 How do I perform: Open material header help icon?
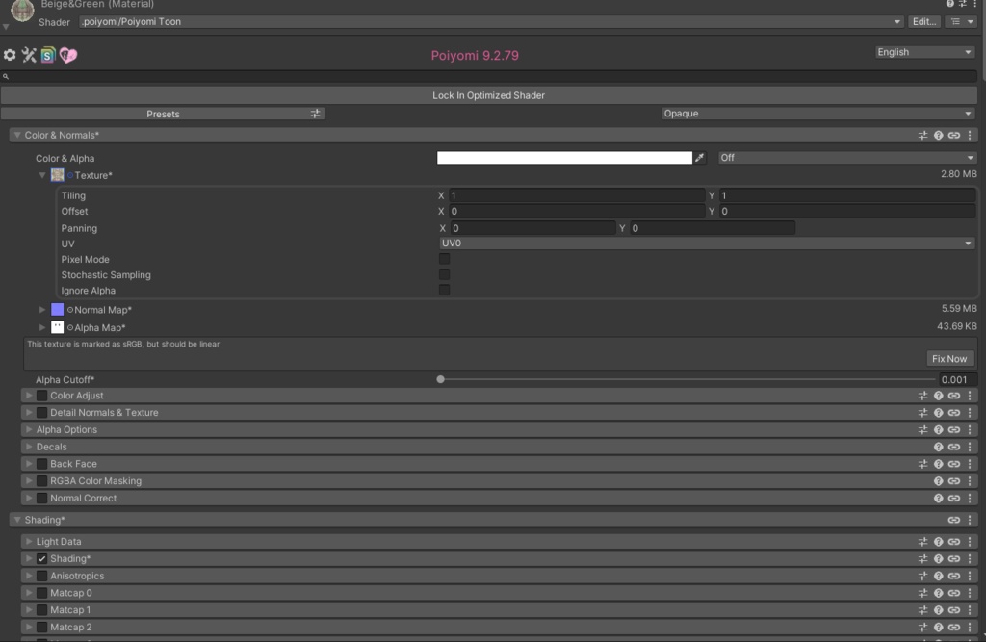point(949,4)
